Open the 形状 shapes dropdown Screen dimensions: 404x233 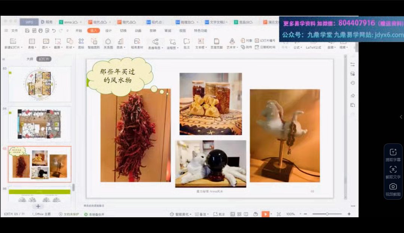(70, 48)
